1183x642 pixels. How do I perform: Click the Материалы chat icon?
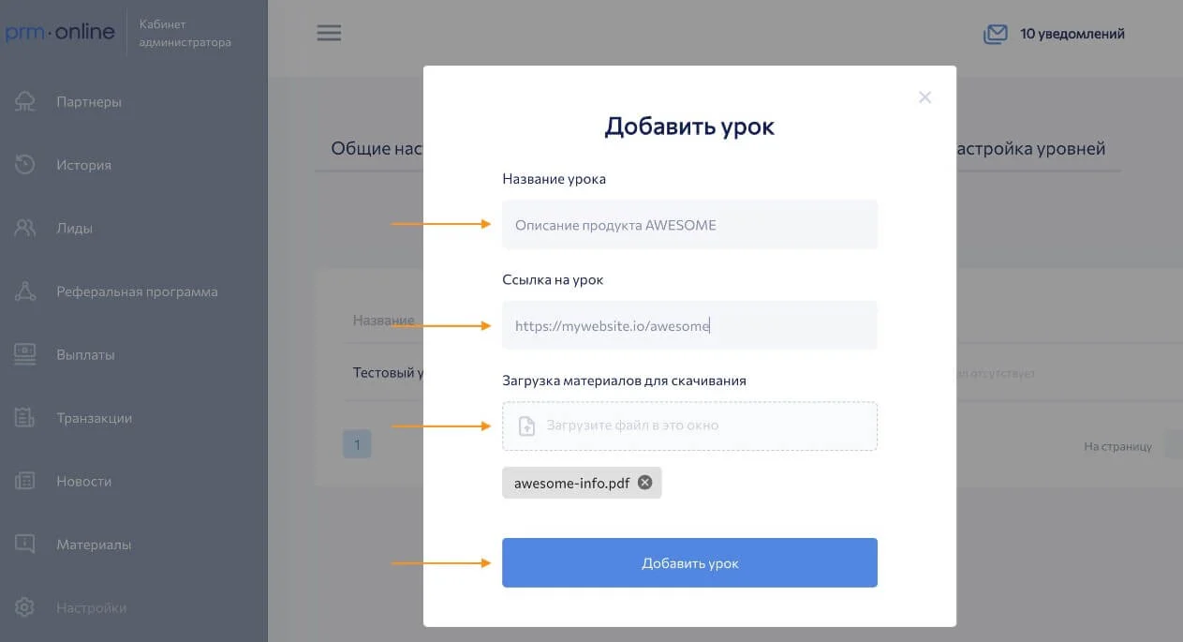pos(25,544)
